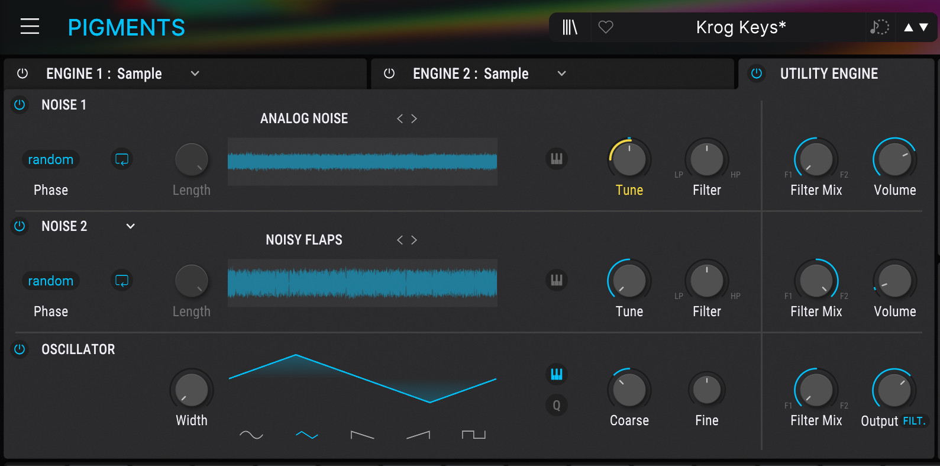The image size is (940, 466).
Task: Select the rising ramp waveform icon
Action: [x=418, y=435]
